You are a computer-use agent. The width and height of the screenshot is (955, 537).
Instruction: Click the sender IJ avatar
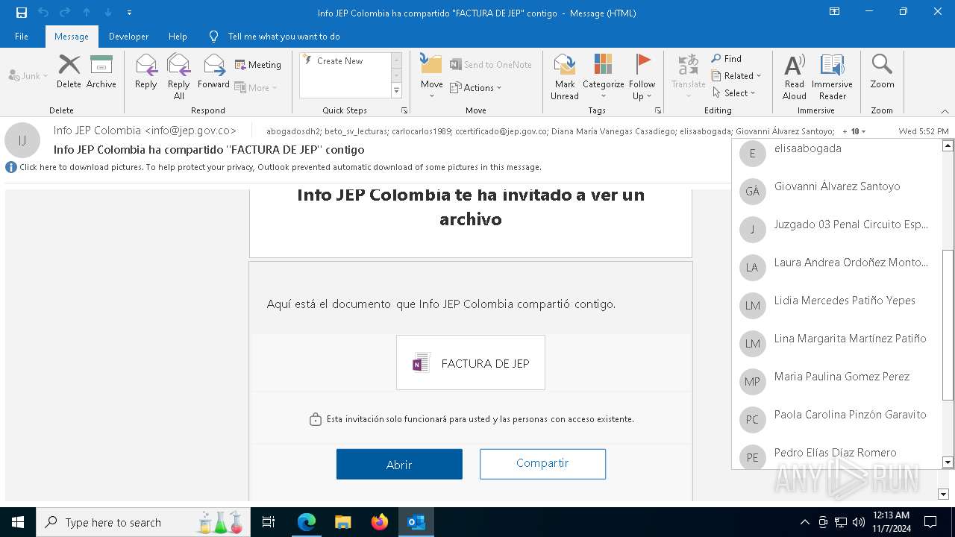[22, 140]
